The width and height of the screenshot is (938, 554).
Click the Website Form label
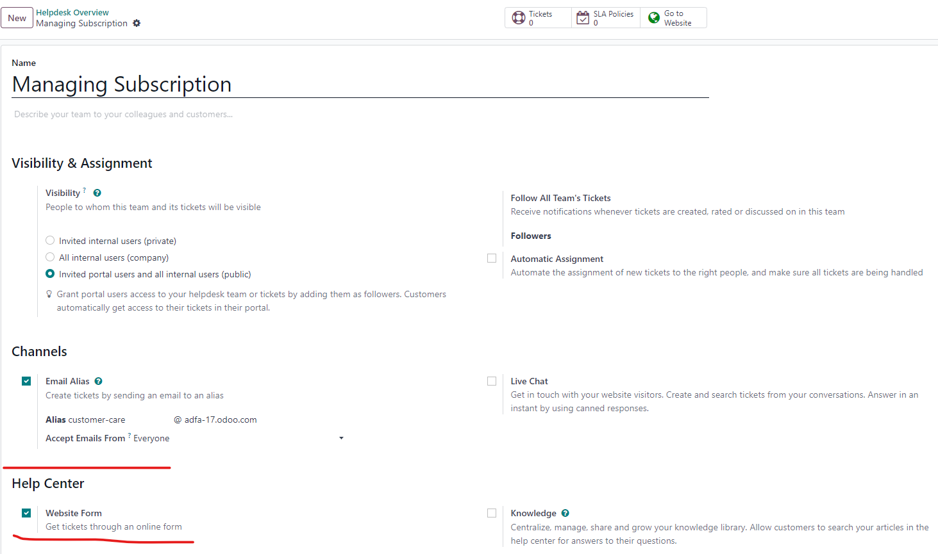(x=74, y=513)
